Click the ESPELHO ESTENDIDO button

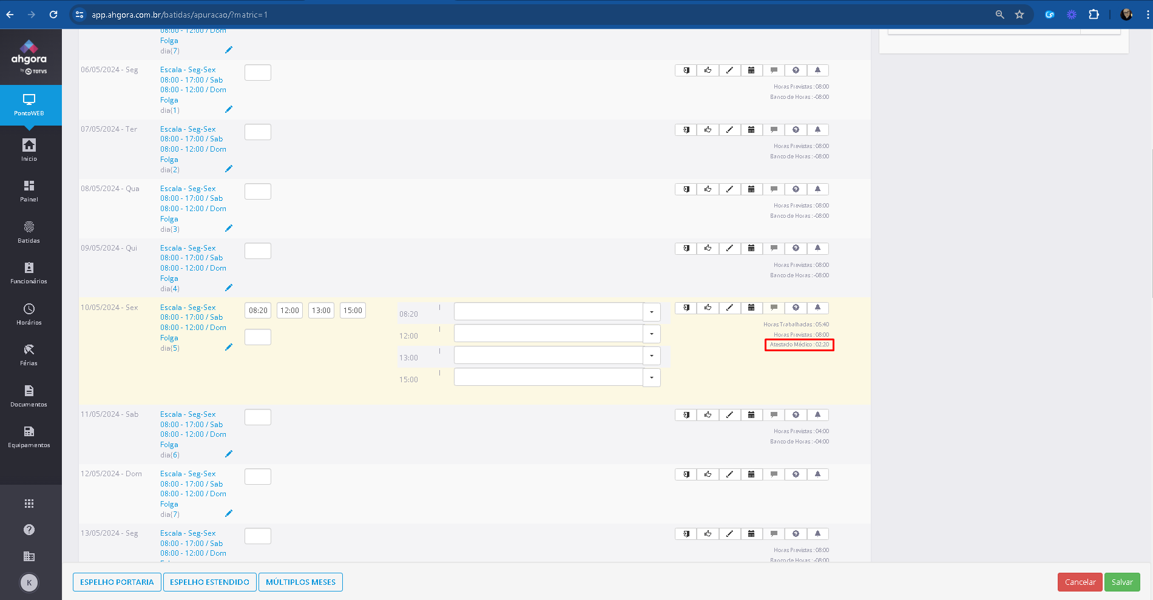coord(209,582)
